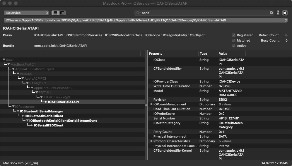Clear the search field text
Screen dimensions: 292x166
coord(271,13)
